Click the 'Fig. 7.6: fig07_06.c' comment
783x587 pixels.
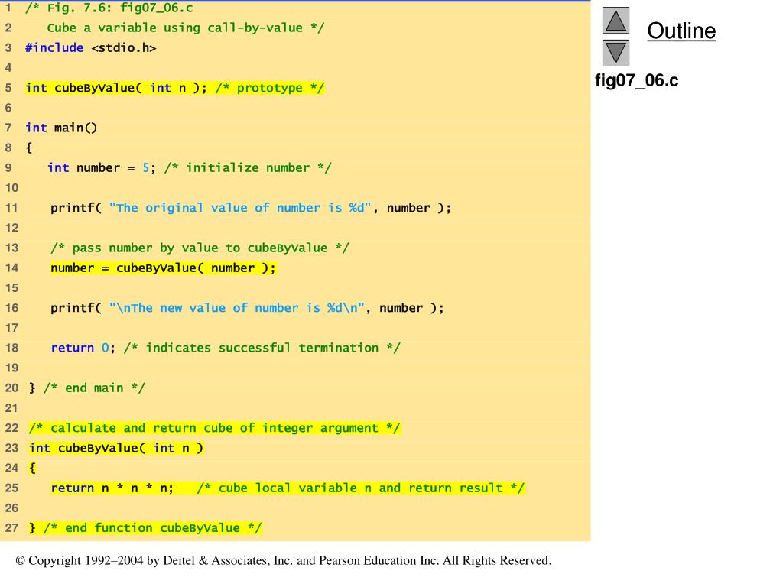(x=109, y=8)
